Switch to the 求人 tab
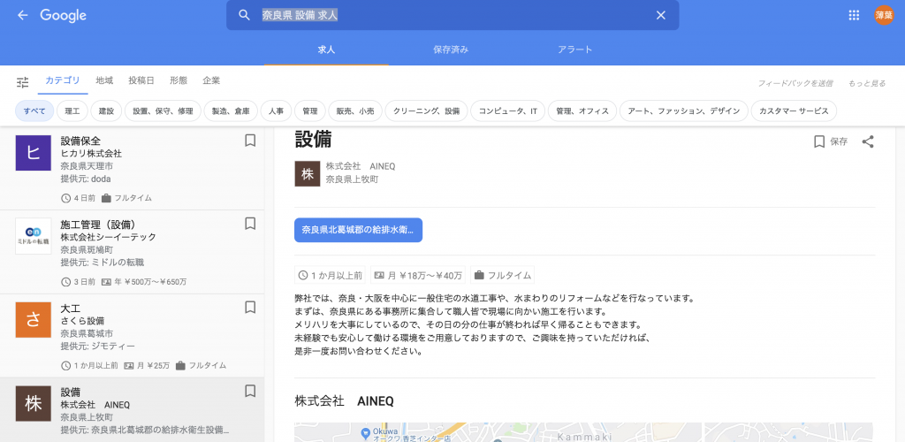 (326, 50)
